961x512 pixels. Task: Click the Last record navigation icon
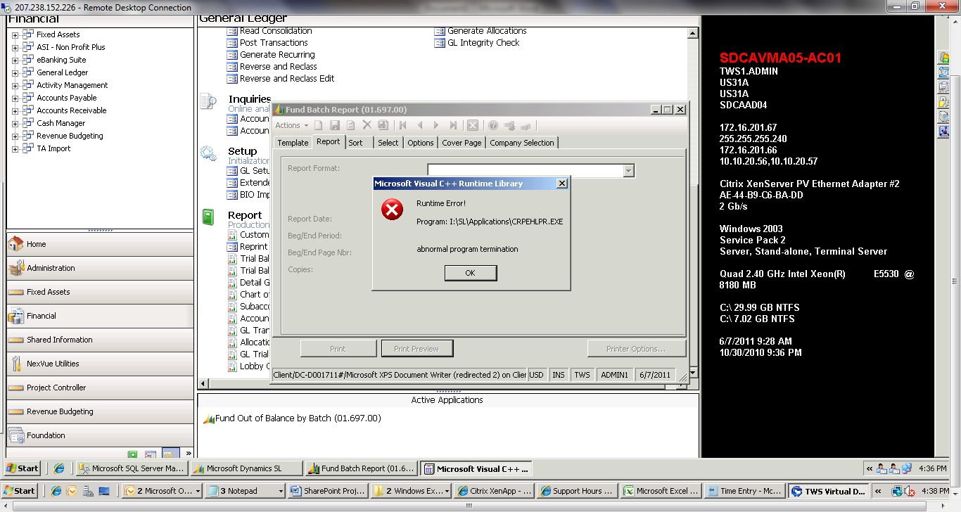(453, 125)
